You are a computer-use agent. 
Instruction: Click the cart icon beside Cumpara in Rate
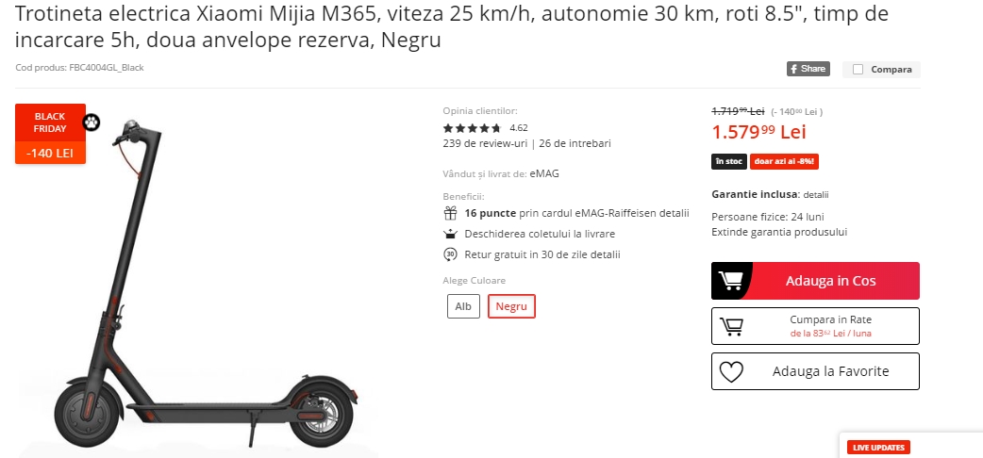(x=731, y=326)
